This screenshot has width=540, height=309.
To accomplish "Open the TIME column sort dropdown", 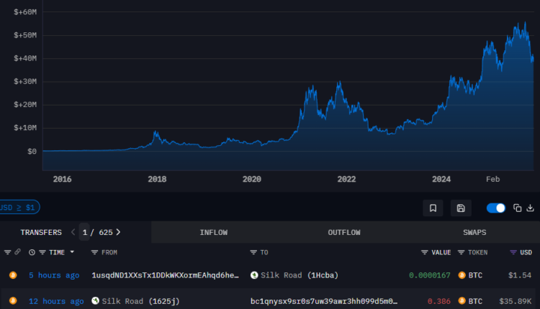I will click(72, 252).
